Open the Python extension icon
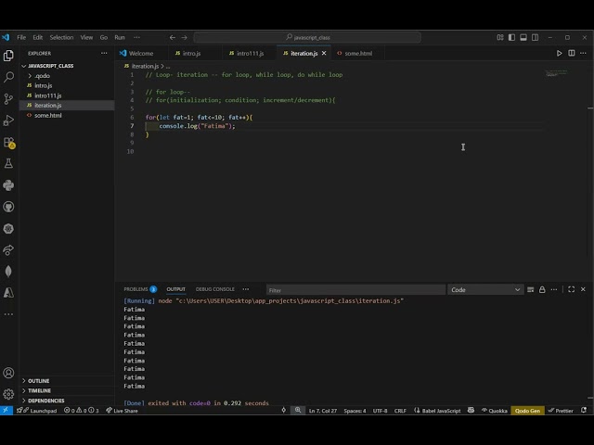Screen dimensions: 594x445 point(8,185)
